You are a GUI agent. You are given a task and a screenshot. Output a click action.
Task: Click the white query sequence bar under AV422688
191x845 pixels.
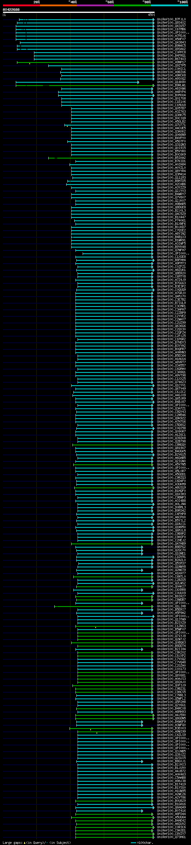[x=79, y=13]
